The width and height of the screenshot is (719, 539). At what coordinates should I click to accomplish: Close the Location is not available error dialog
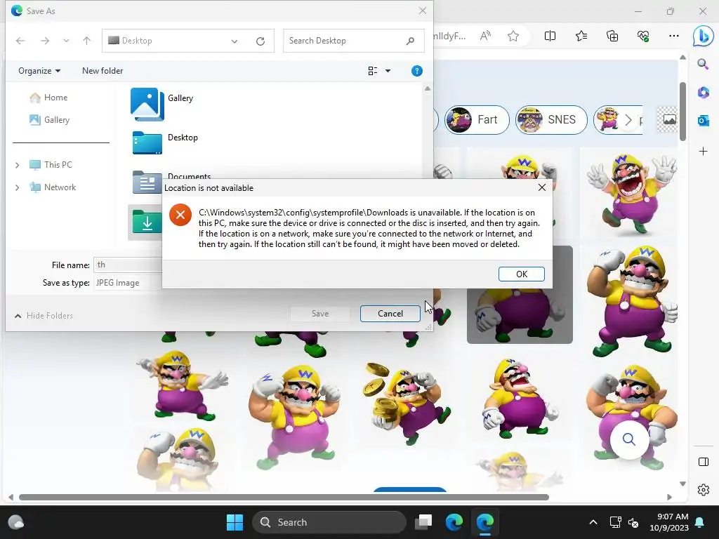(x=541, y=187)
